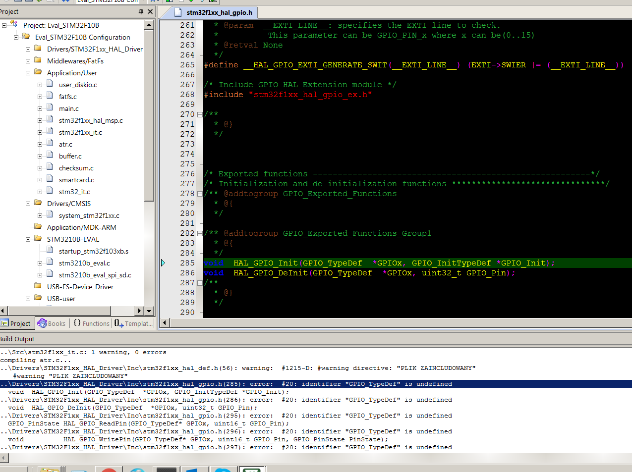Collapse the STM3210B-EVAL group

(x=28, y=239)
